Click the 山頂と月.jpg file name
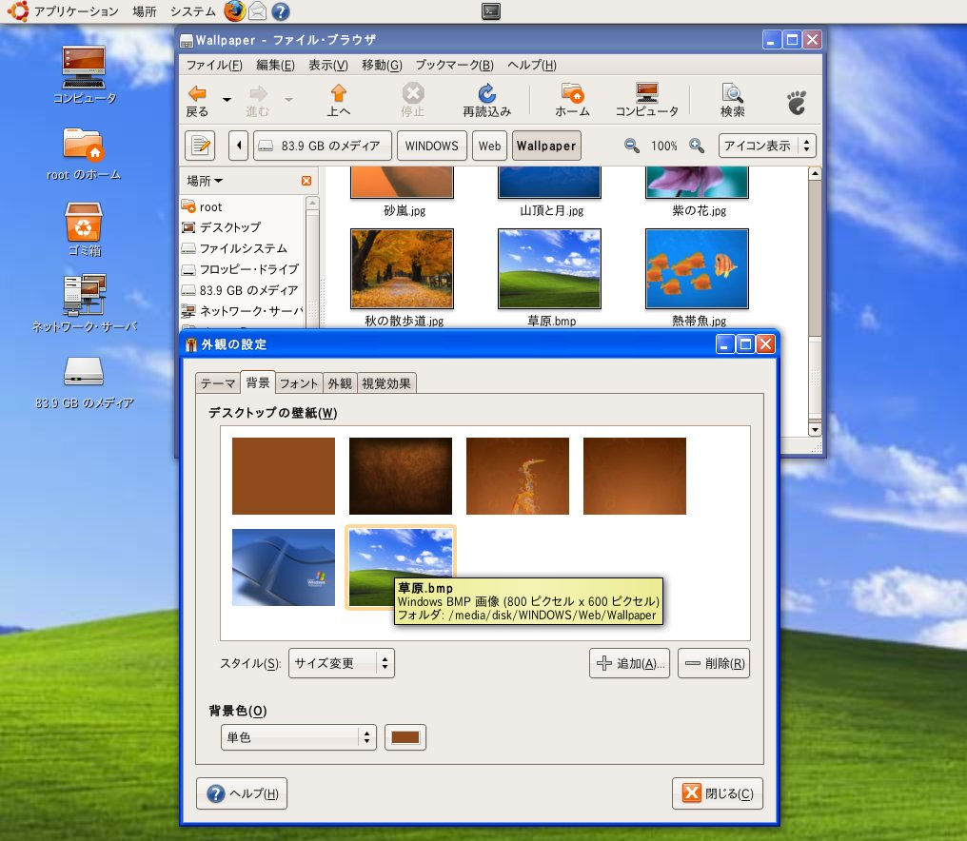Viewport: 967px width, 841px height. [x=551, y=211]
